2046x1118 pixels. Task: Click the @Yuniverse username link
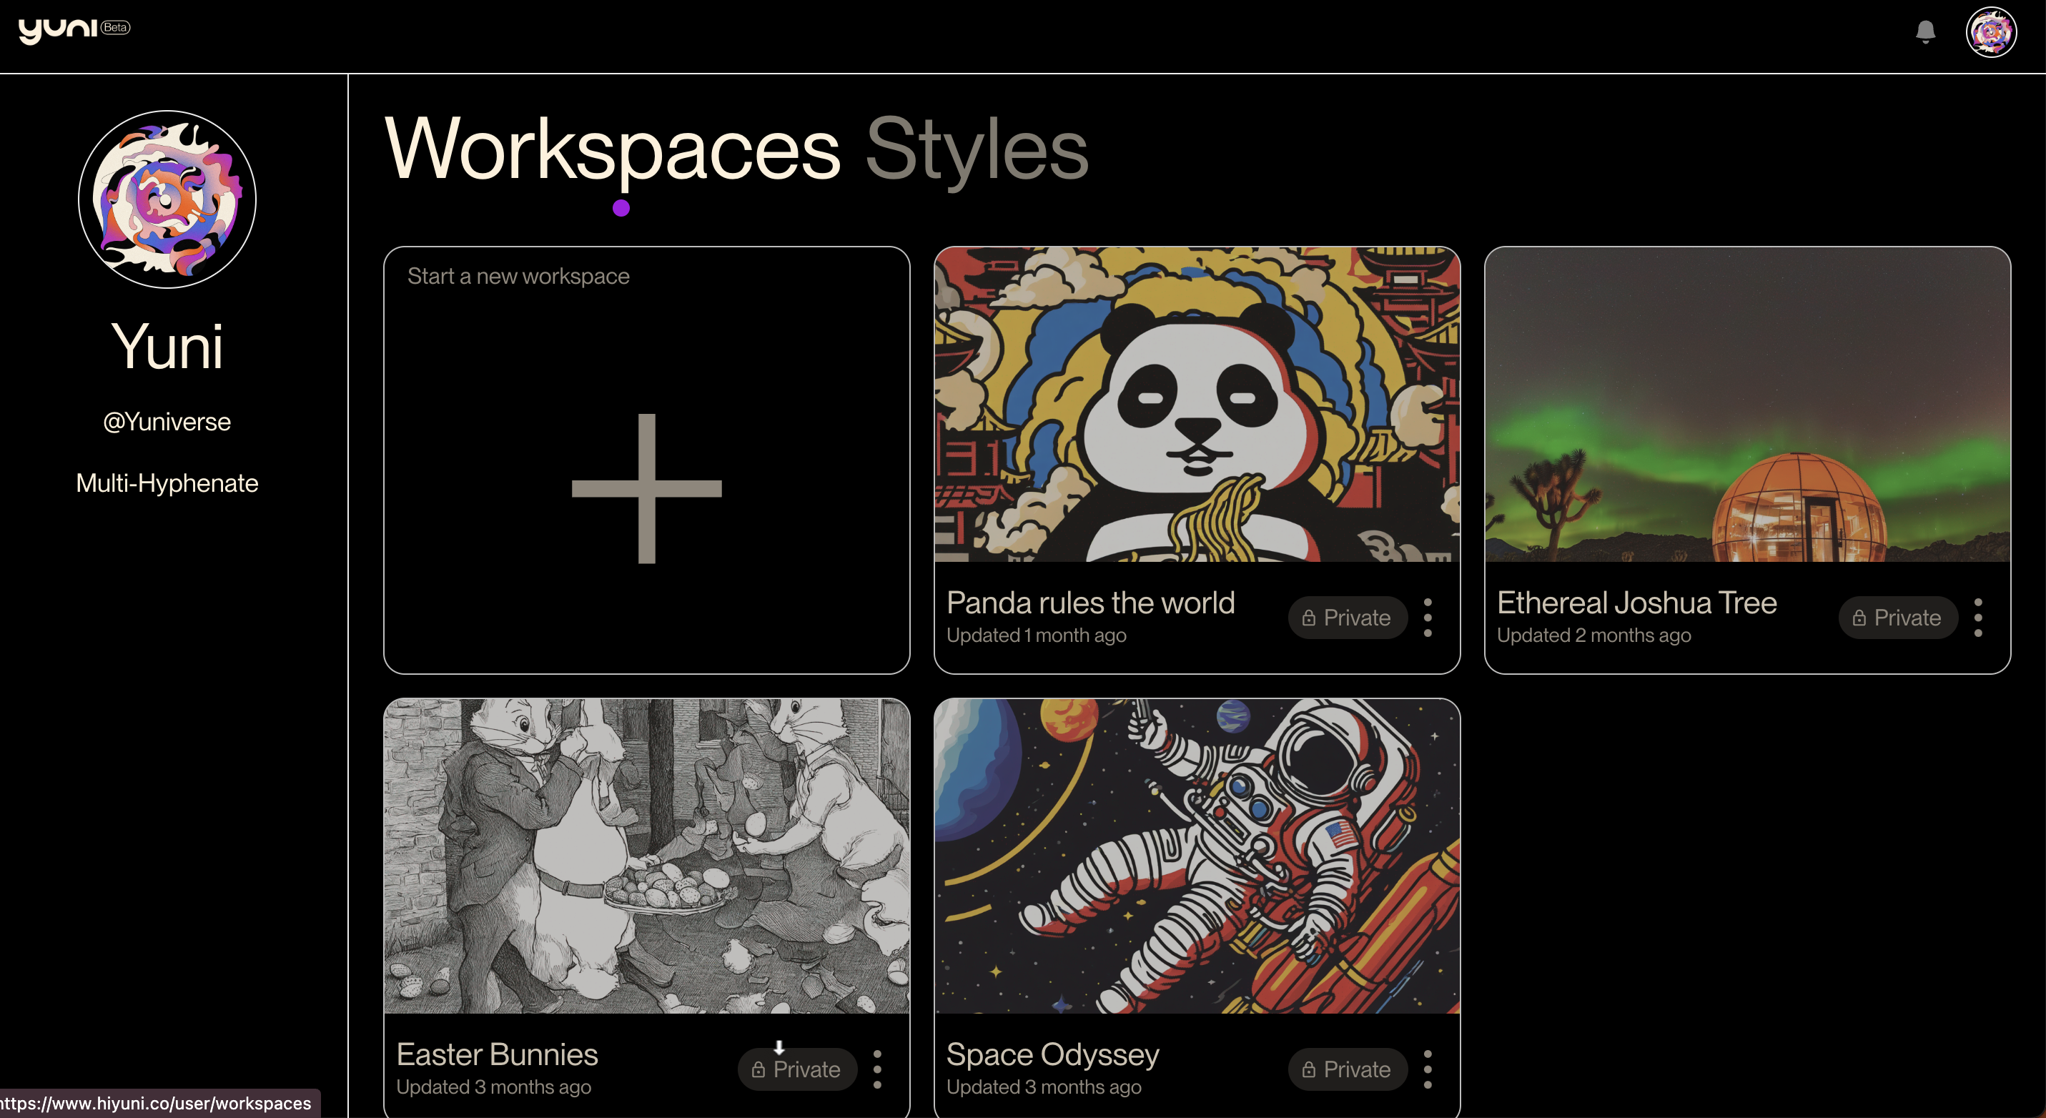[x=167, y=422]
